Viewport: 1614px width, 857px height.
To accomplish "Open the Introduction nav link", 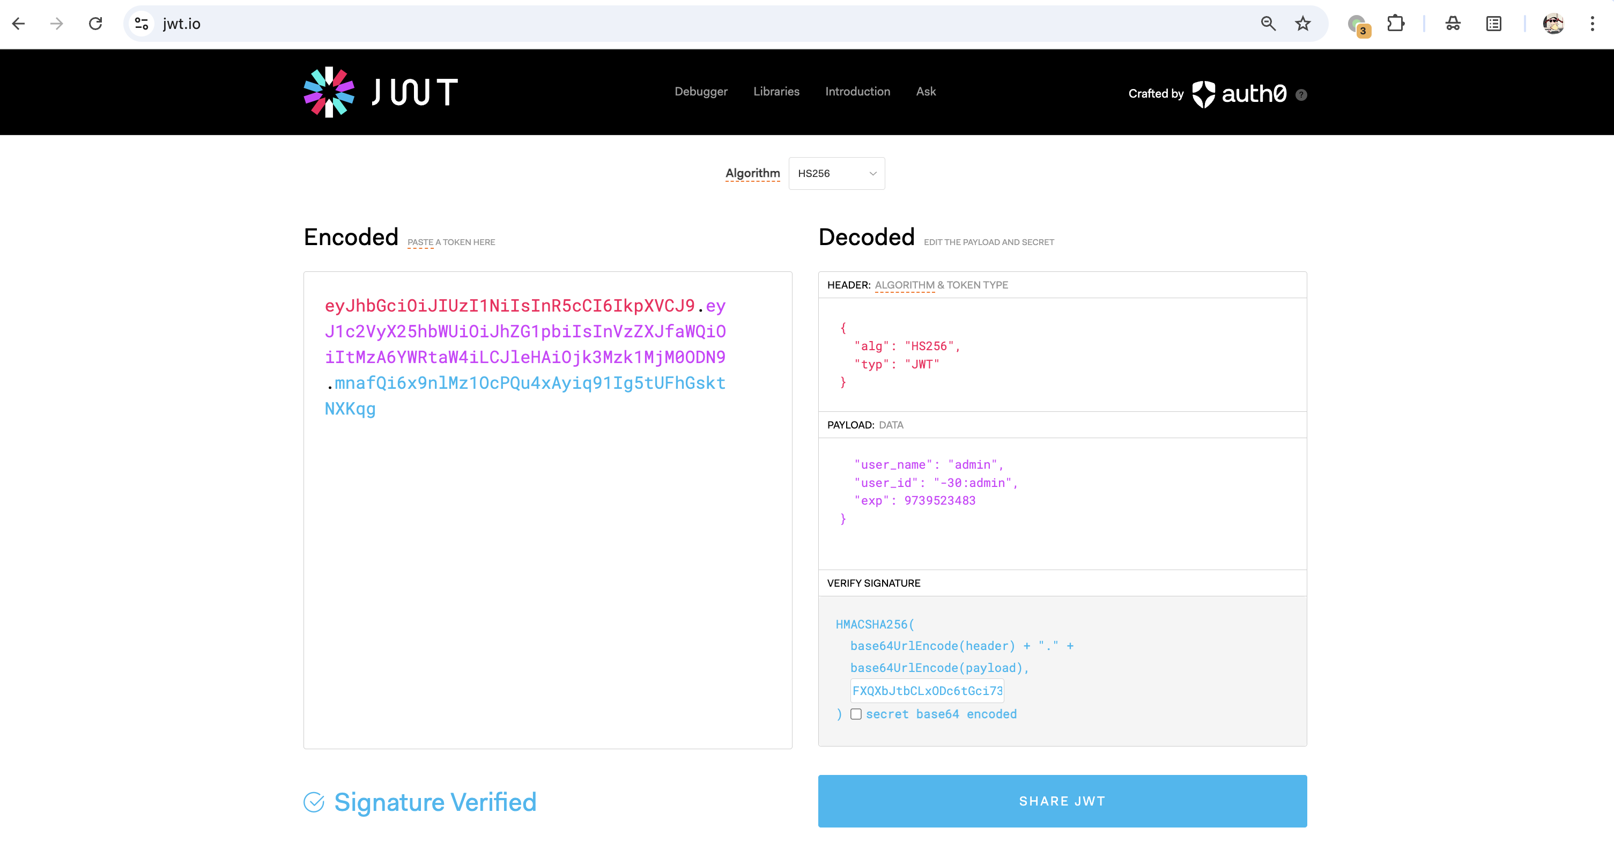I will 857,92.
